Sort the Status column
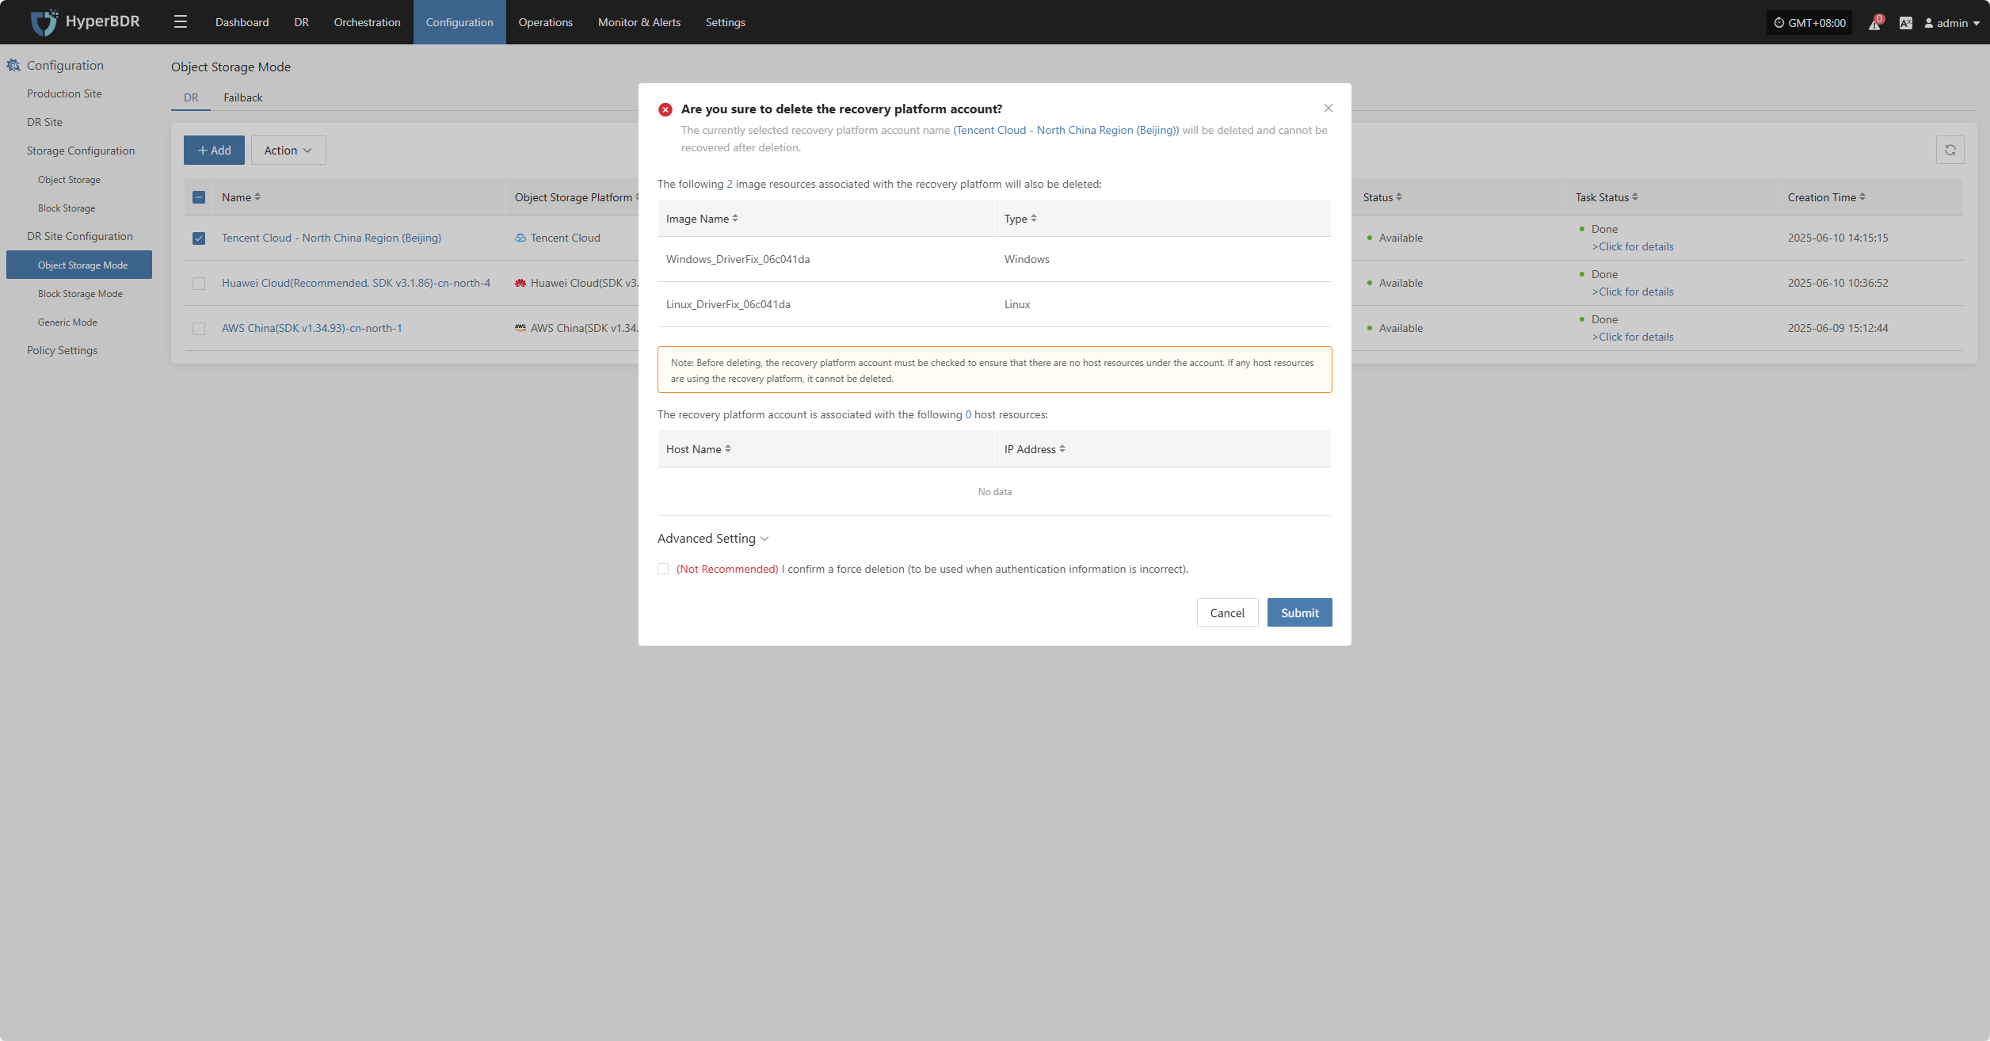Image resolution: width=1990 pixels, height=1041 pixels. (x=1398, y=197)
